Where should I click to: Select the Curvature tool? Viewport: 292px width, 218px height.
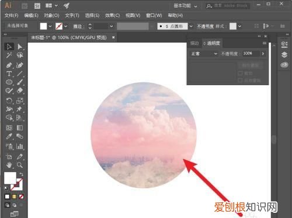click(20, 65)
